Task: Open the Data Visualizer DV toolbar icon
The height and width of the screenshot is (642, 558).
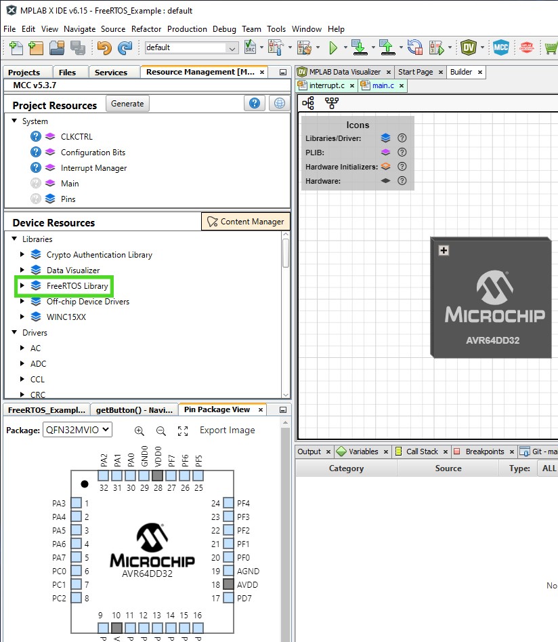Action: [x=468, y=47]
